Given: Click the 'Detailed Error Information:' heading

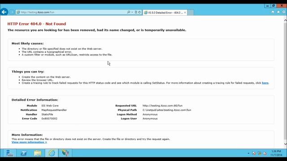Looking at the screenshot, I should click(x=35, y=100).
